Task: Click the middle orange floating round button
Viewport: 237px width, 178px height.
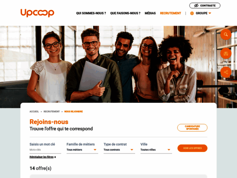Action: pyautogui.click(x=226, y=53)
